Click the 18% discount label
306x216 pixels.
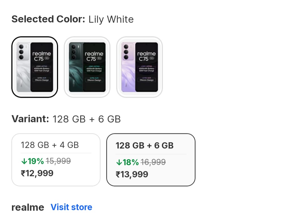coord(131,162)
